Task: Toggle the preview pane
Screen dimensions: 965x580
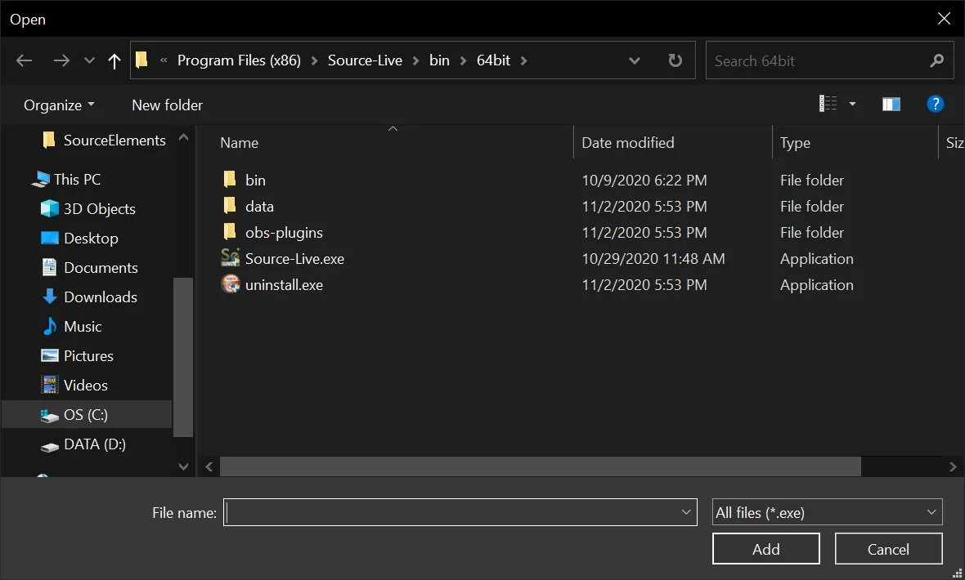Action: pyautogui.click(x=891, y=104)
